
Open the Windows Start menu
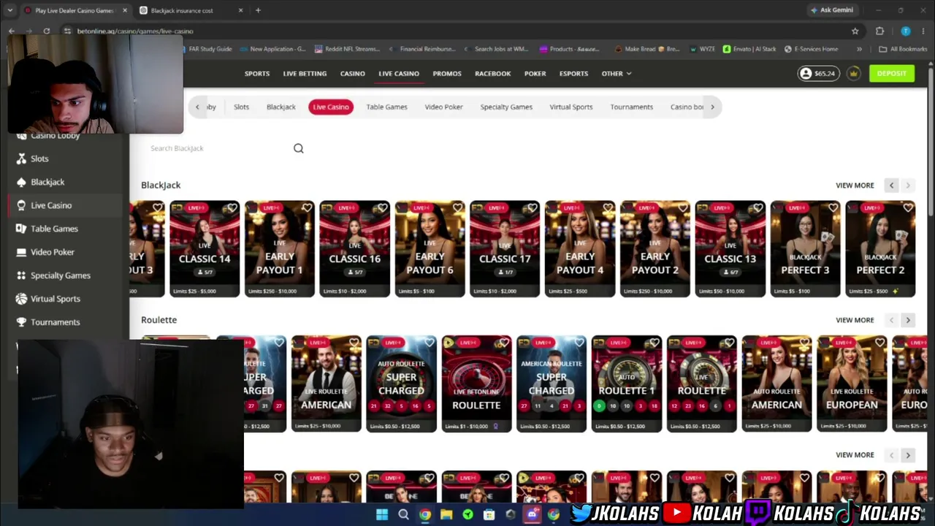pyautogui.click(x=381, y=515)
